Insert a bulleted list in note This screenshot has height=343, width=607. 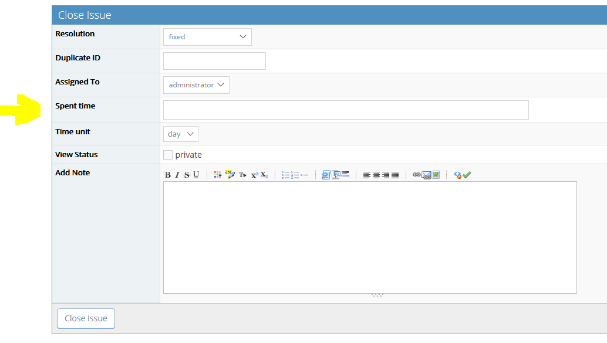point(286,175)
